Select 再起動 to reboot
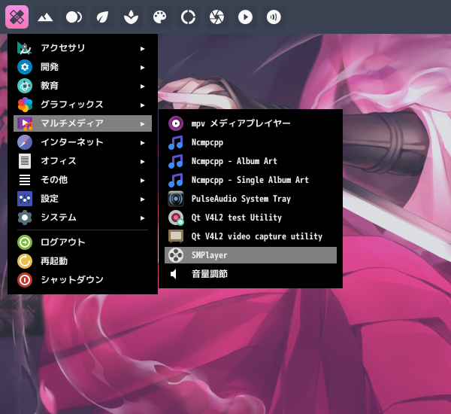The image size is (451, 414). click(83, 261)
